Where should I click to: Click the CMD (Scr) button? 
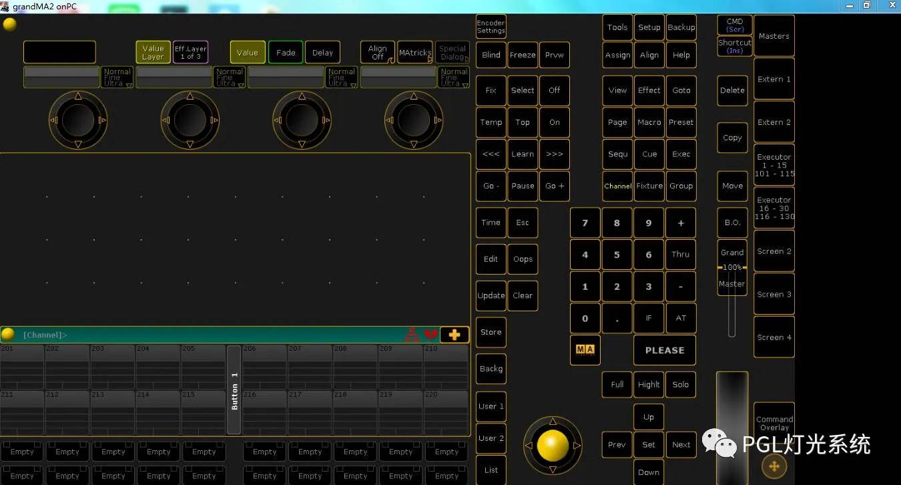coord(735,25)
